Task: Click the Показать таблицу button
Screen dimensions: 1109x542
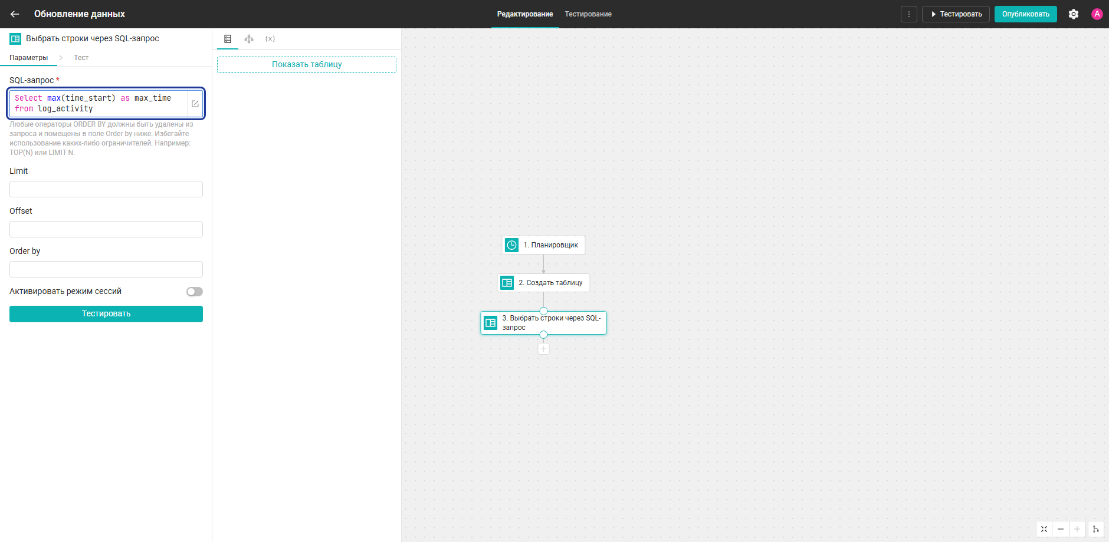Action: (307, 65)
